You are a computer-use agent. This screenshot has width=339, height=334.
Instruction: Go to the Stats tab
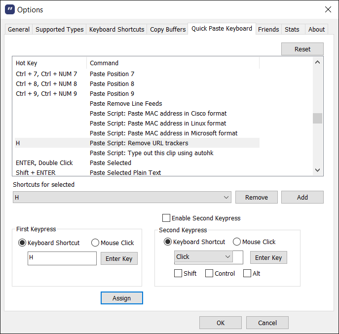click(x=292, y=29)
